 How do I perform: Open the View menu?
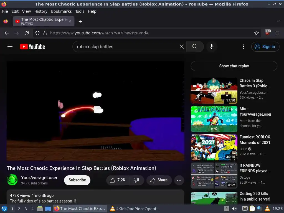(x=26, y=11)
